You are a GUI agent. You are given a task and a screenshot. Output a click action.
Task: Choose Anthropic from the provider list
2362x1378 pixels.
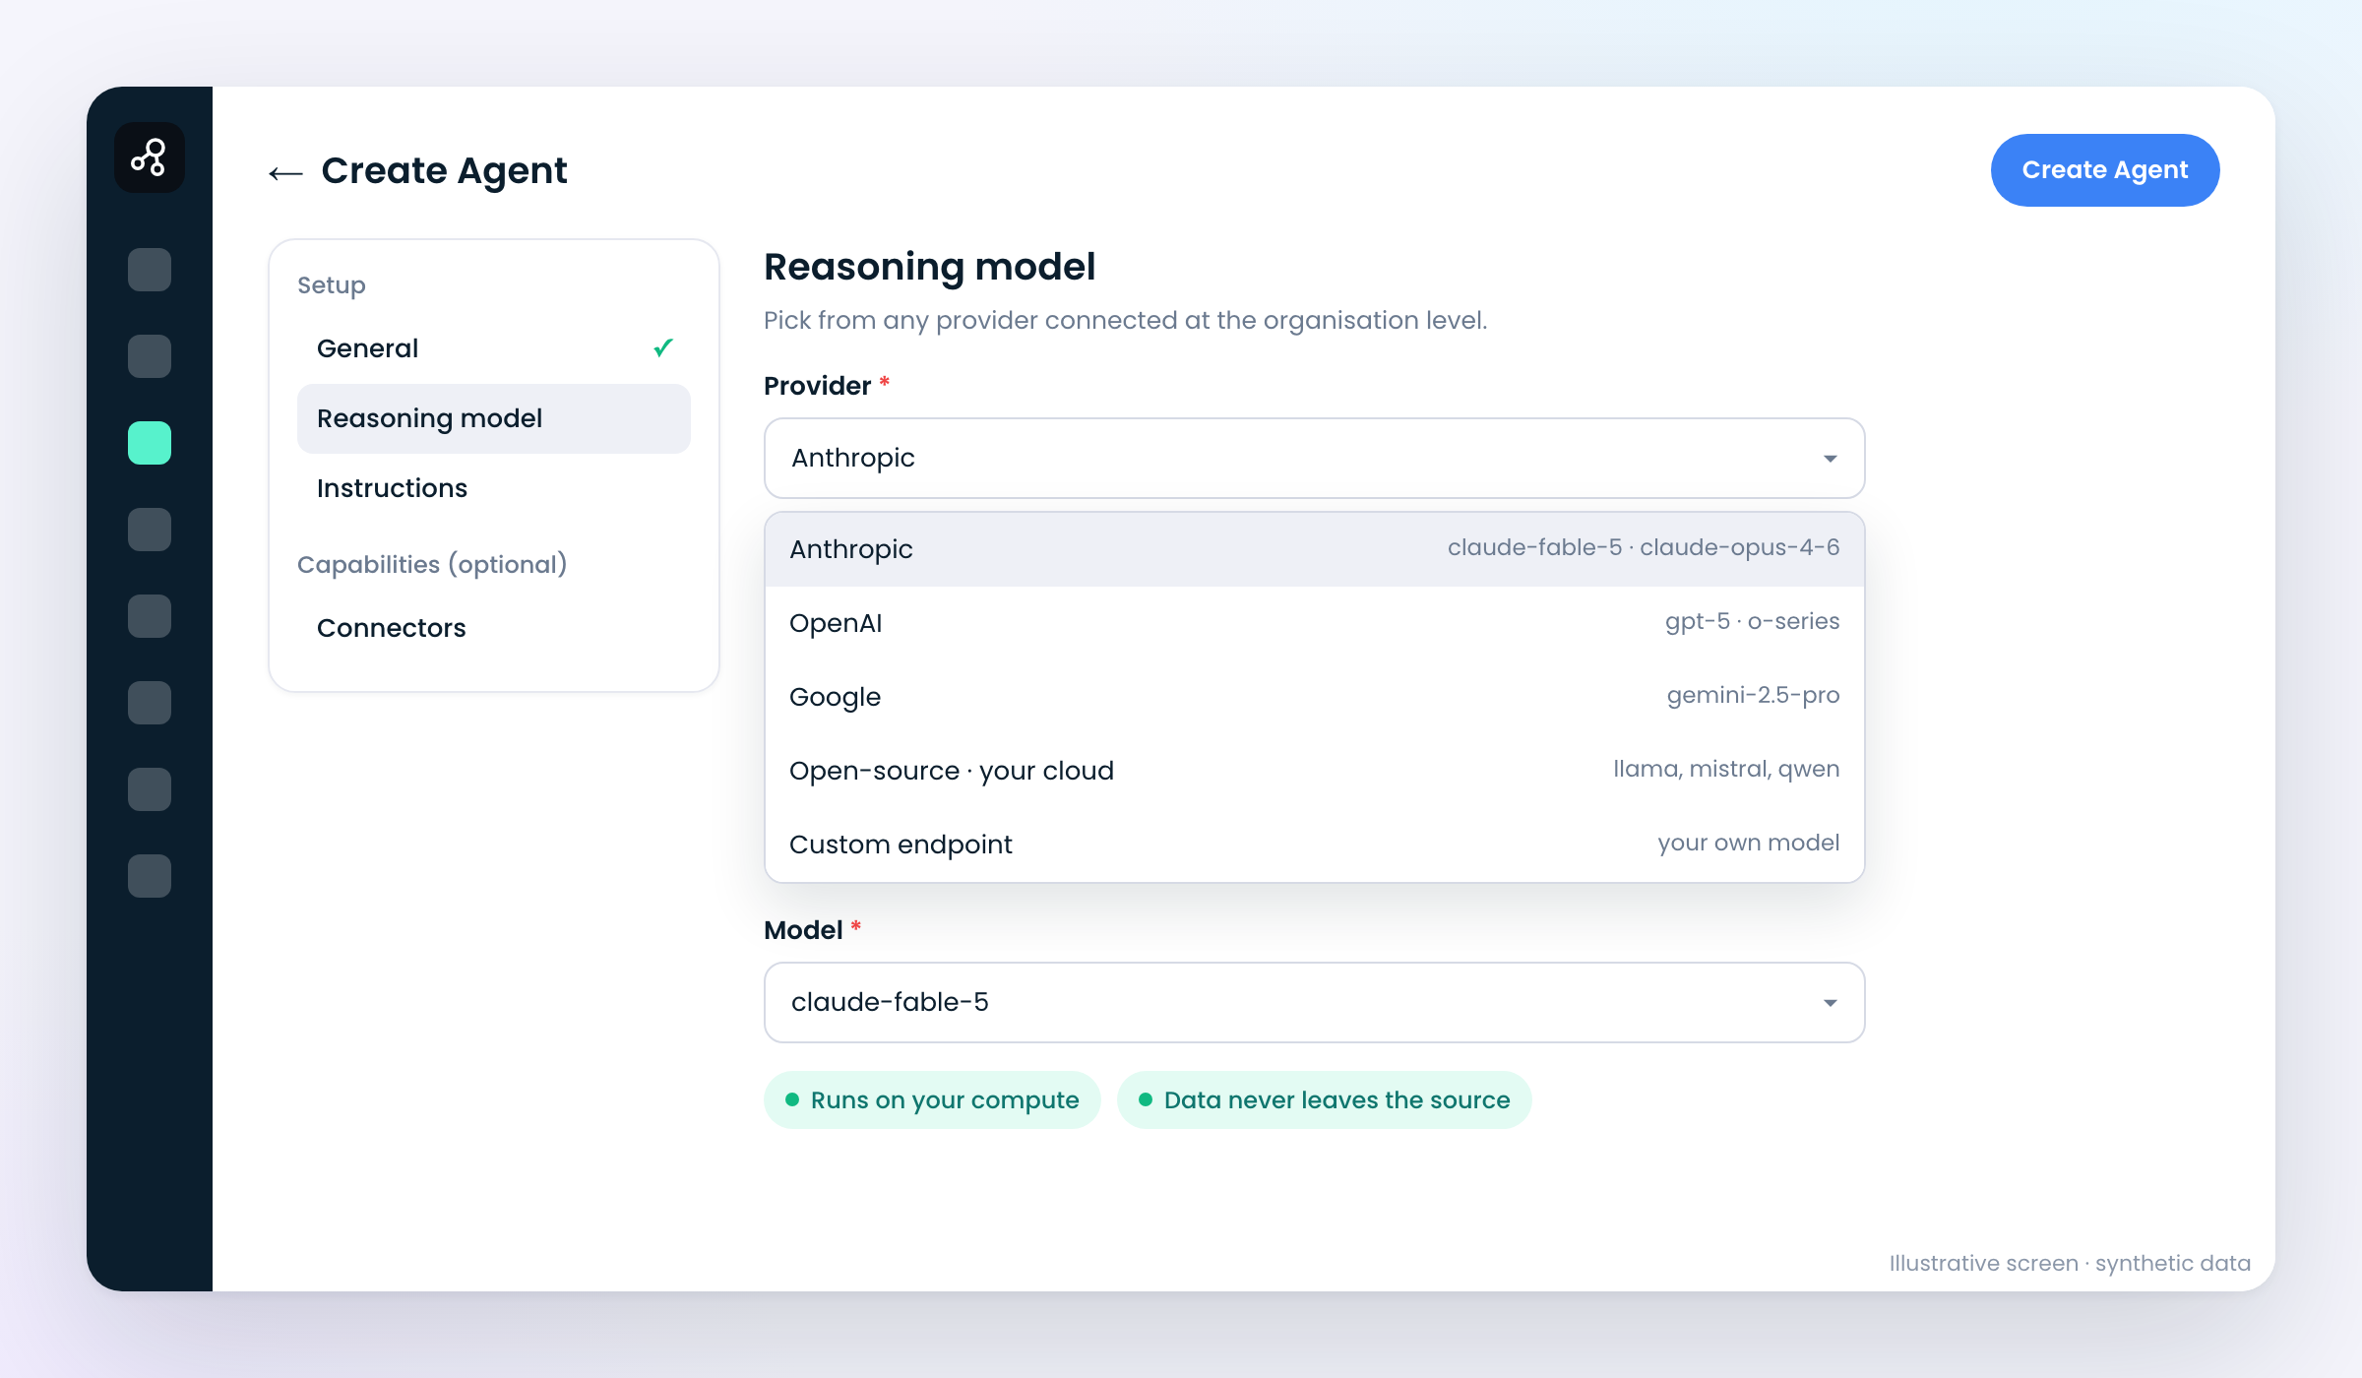click(1315, 549)
